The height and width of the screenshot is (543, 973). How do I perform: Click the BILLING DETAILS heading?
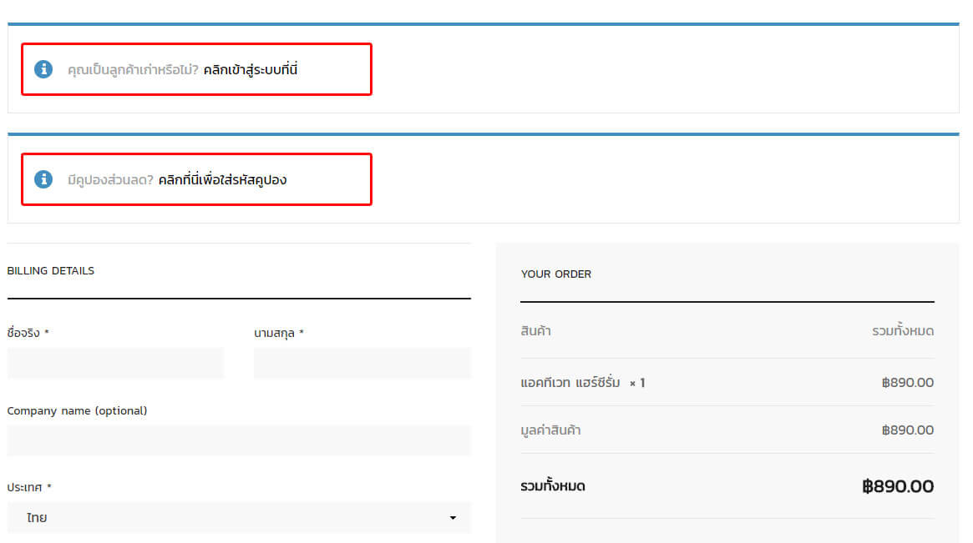[x=51, y=271]
